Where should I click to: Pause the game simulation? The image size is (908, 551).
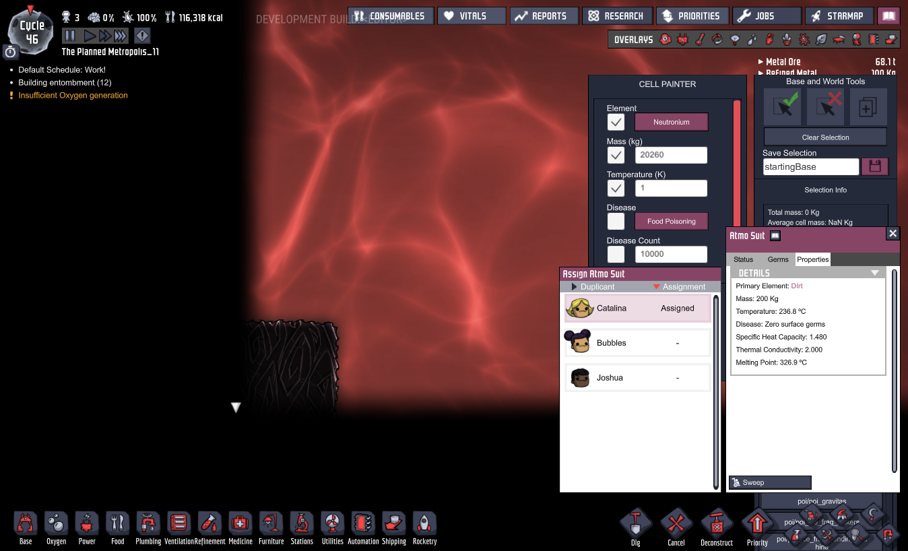[70, 36]
